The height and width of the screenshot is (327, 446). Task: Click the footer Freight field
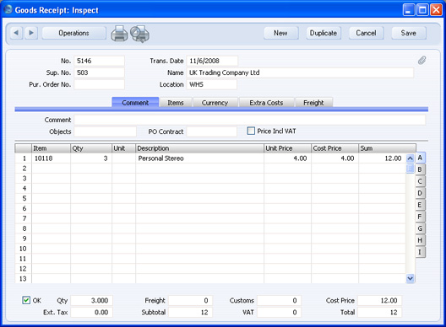pyautogui.click(x=190, y=300)
